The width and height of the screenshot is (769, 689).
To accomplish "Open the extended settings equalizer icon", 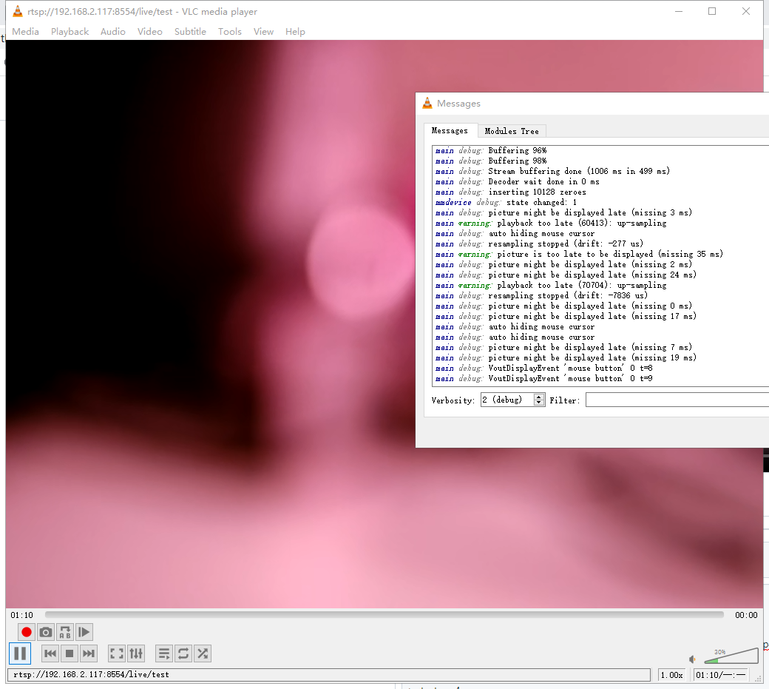I will point(136,653).
